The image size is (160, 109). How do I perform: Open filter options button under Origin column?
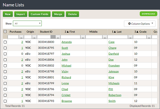(34, 37)
